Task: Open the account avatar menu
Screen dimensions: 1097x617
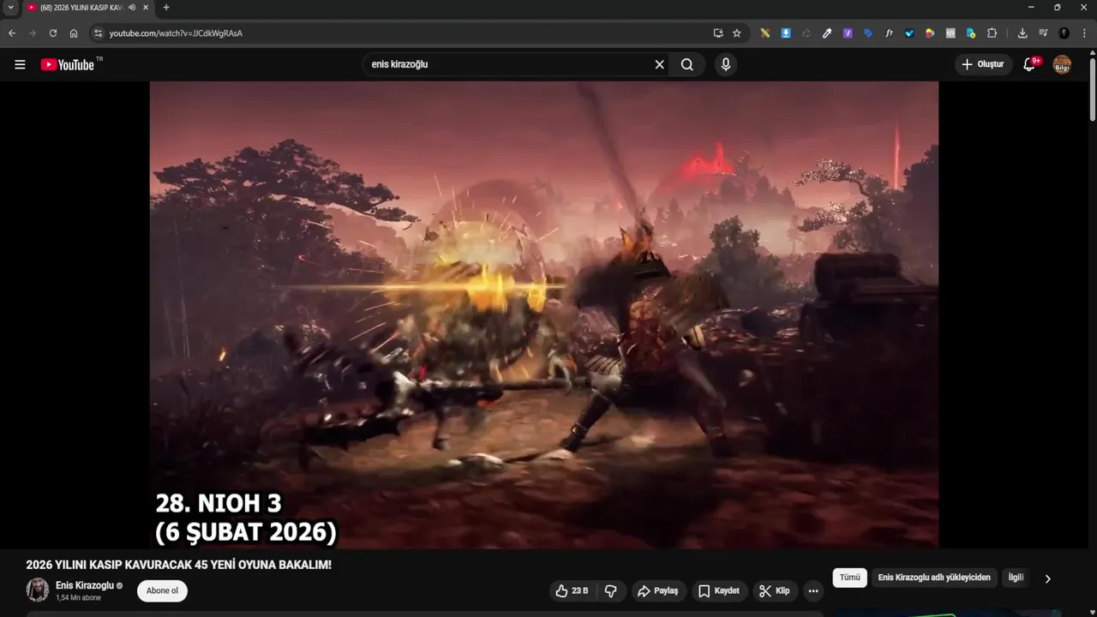Action: [1062, 64]
